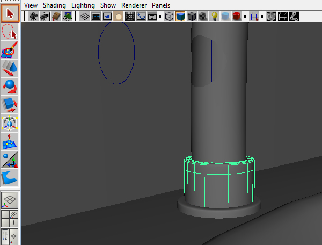322x245 pixels.
Task: Toggle Shadows light blue cube icon
Action: pos(225,17)
